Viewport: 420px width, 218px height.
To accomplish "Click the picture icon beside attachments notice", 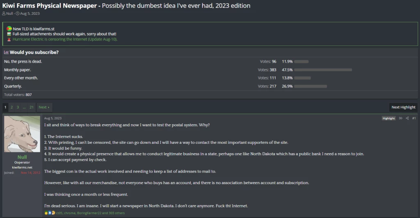I will [9, 34].
